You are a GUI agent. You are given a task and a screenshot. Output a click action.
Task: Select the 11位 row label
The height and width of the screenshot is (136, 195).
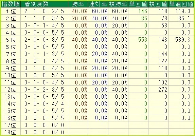pyautogui.click(x=11, y=82)
